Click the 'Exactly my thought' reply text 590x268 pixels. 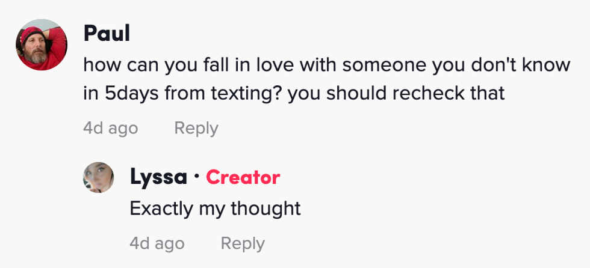pos(215,209)
